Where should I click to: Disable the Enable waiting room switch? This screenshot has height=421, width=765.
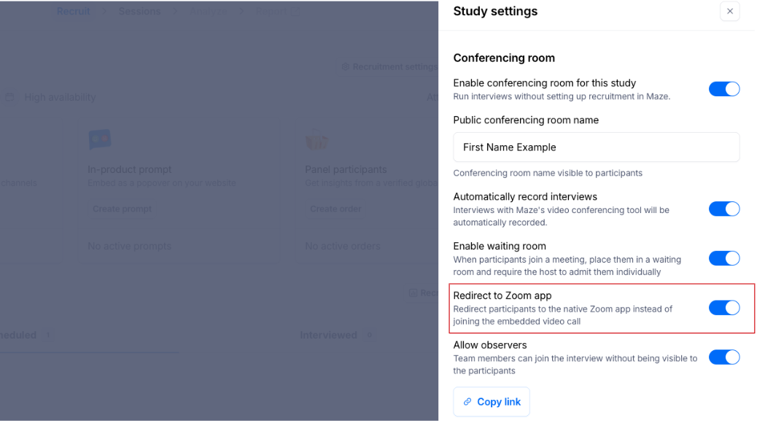tap(723, 259)
